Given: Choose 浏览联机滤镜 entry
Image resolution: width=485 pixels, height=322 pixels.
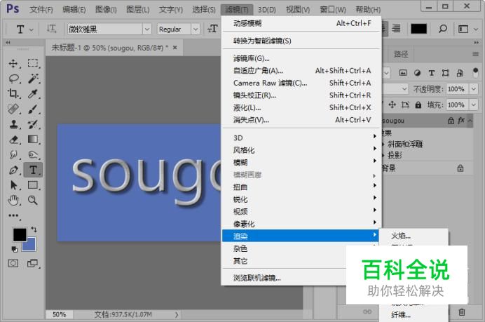Looking at the screenshot, I should point(284,278).
